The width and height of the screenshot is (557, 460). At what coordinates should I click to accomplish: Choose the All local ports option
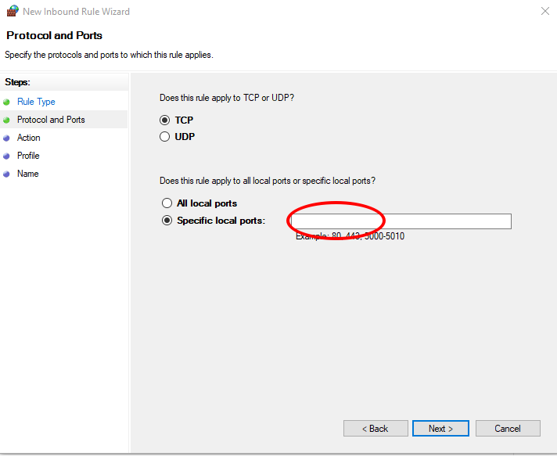tap(167, 203)
